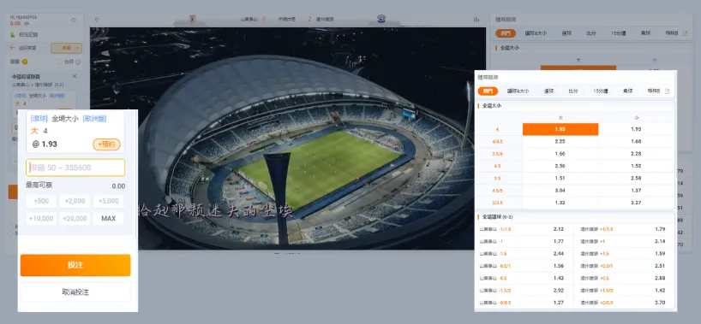The image size is (701, 324).
Task: Click the +預約 reservation button
Action: click(106, 144)
